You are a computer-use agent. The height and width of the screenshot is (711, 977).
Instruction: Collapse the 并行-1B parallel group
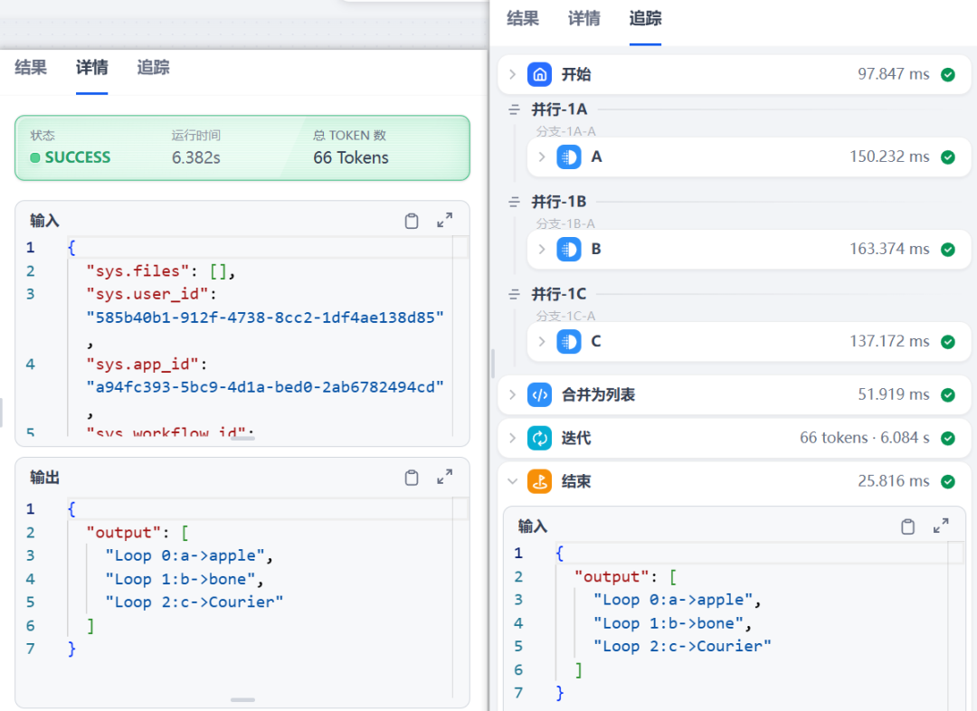coord(514,202)
